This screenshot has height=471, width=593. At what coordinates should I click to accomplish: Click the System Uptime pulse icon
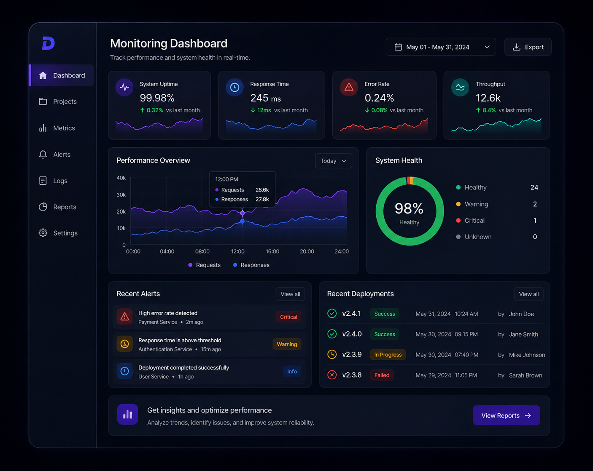click(x=124, y=88)
